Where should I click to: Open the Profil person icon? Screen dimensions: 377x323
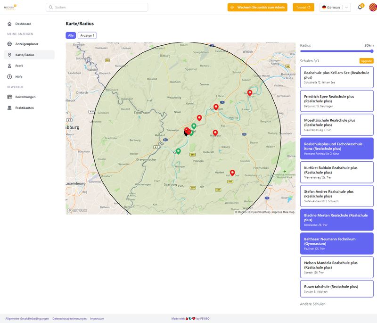pos(9,66)
